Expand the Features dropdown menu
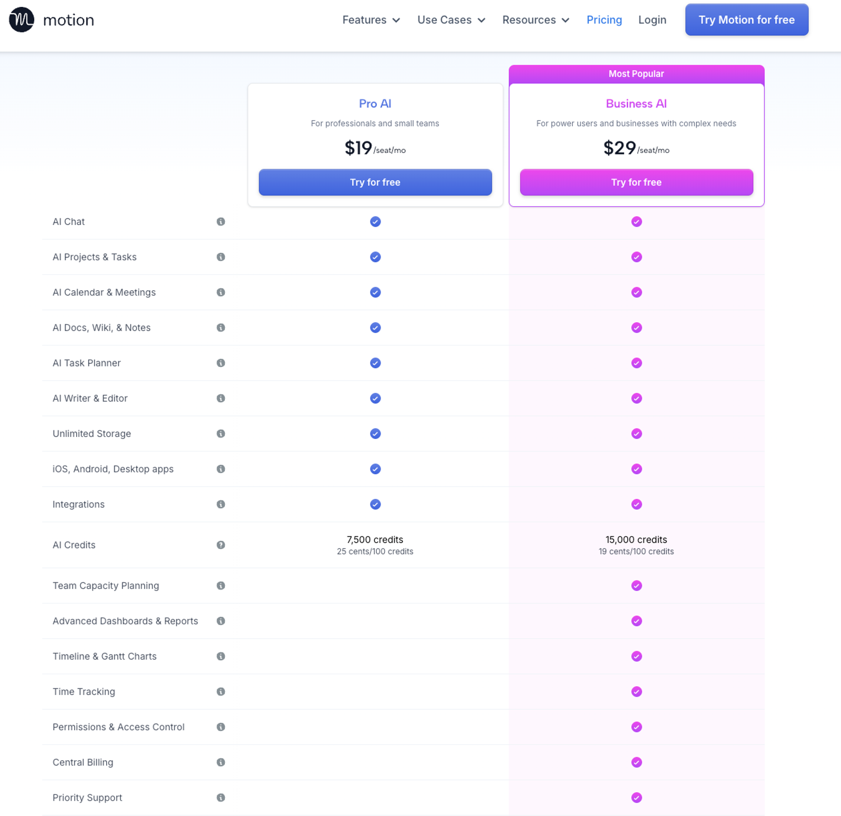 tap(371, 20)
